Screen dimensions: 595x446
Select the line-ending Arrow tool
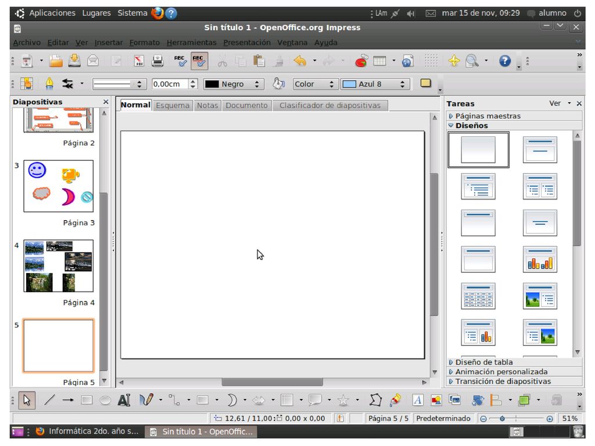coord(69,400)
